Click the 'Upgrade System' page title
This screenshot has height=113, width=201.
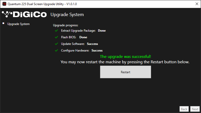tap(67, 15)
